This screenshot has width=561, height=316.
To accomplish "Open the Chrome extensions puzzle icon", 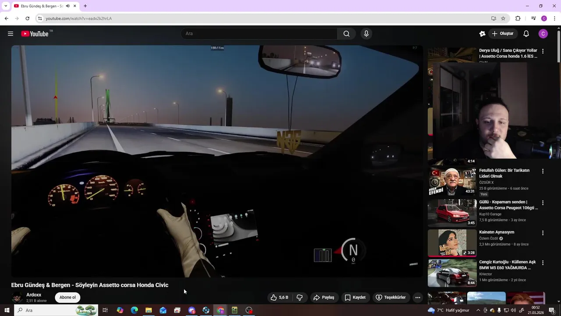I will click(518, 18).
